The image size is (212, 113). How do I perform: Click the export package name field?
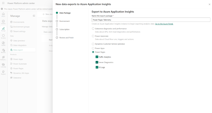[x=151, y=20]
